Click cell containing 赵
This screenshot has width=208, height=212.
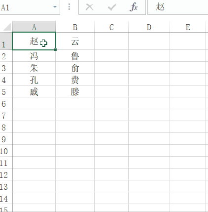(34, 41)
